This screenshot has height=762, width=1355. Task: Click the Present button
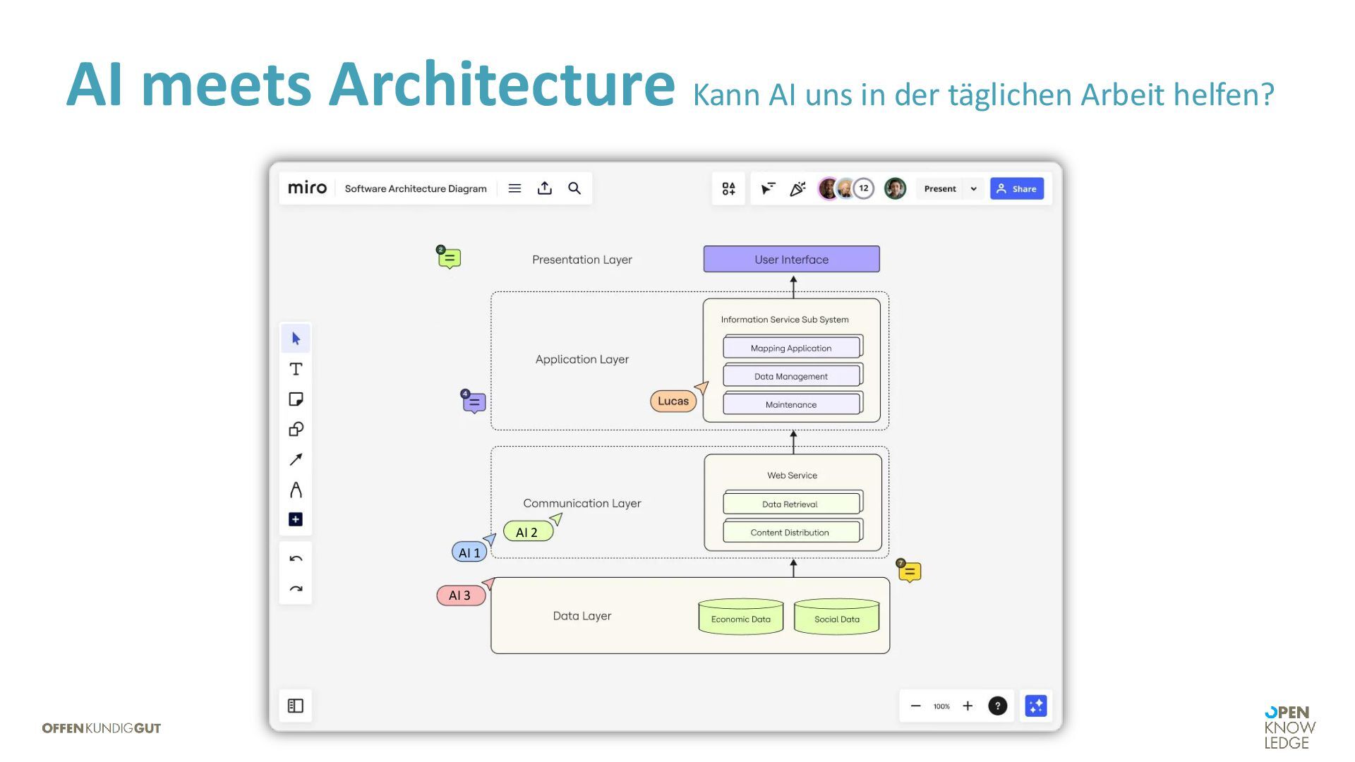click(x=939, y=189)
